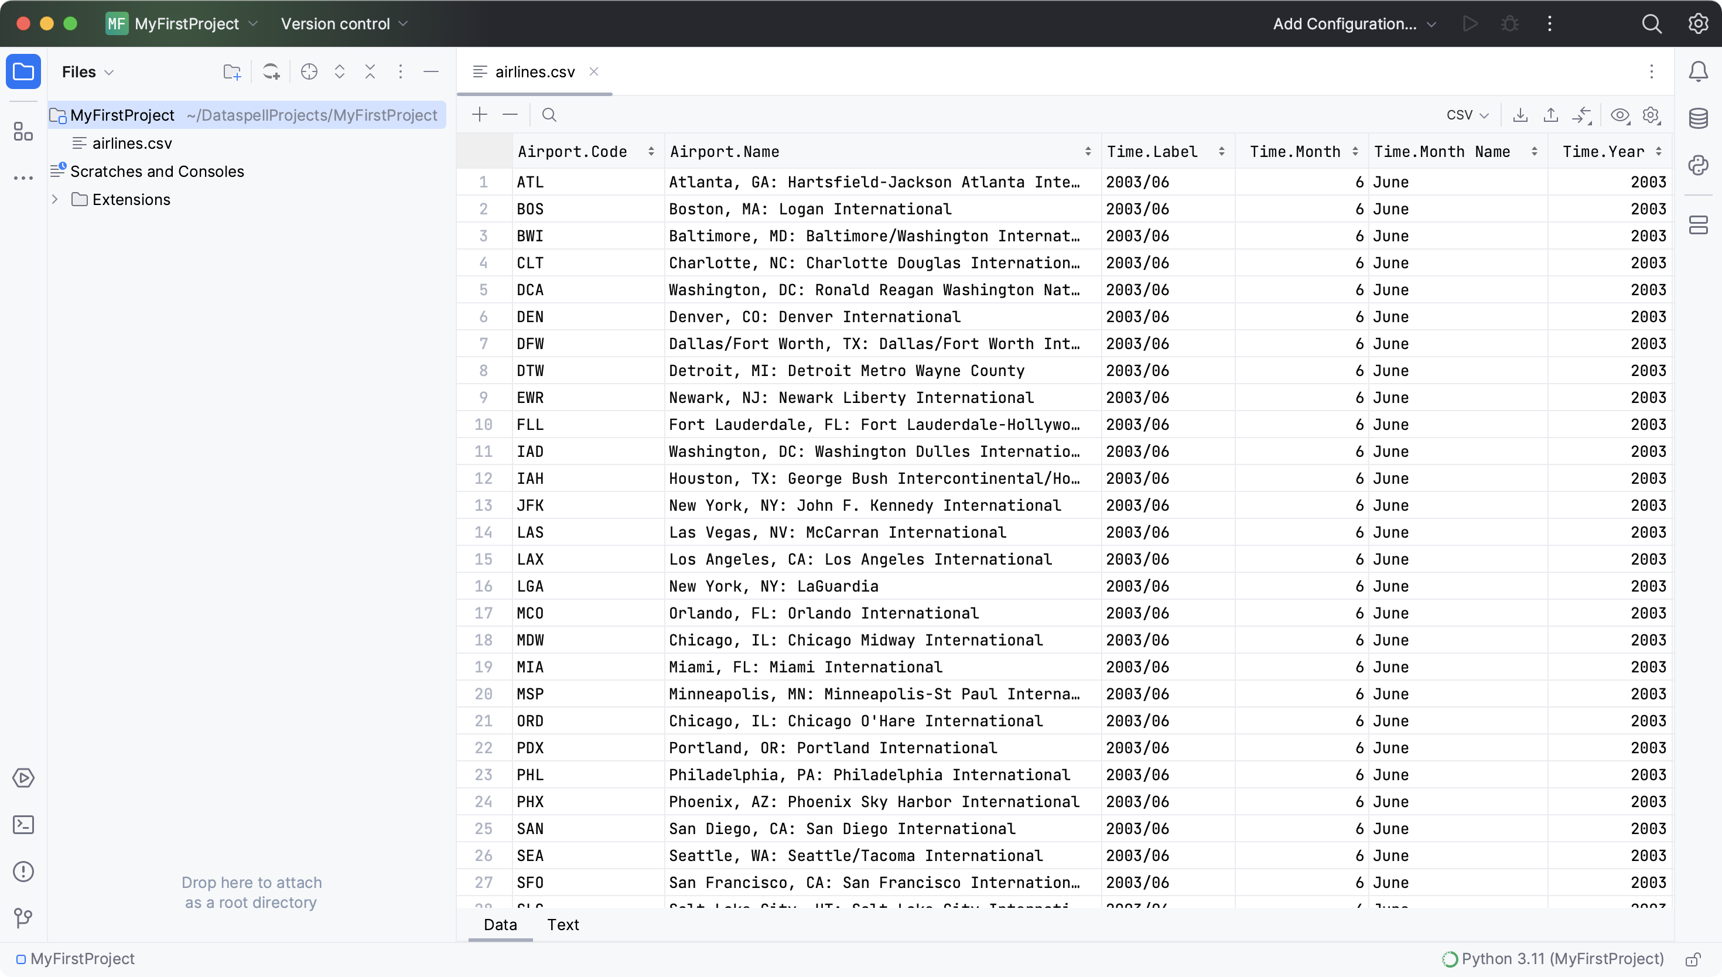Click the Time.Month Name column header
The image size is (1722, 977).
pyautogui.click(x=1458, y=152)
